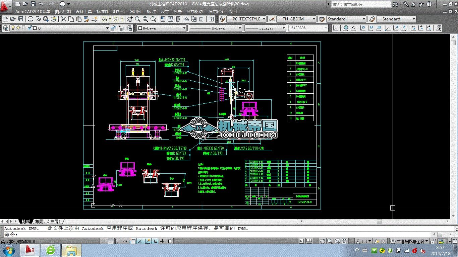The width and height of the screenshot is (458, 257).
Task: Open the QuickCalc calculator icon
Action: click(201, 19)
